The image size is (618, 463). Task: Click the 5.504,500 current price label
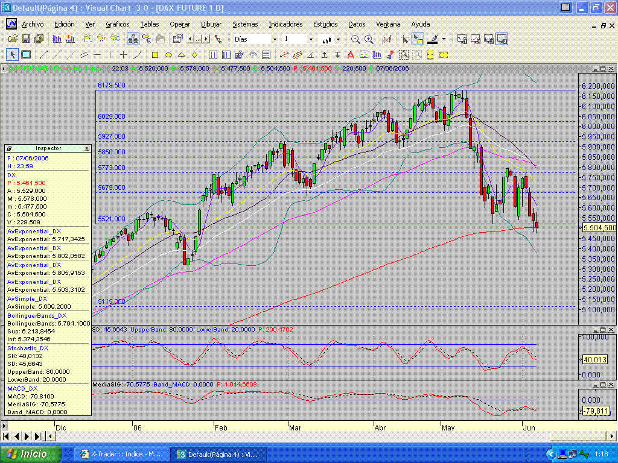tap(599, 227)
